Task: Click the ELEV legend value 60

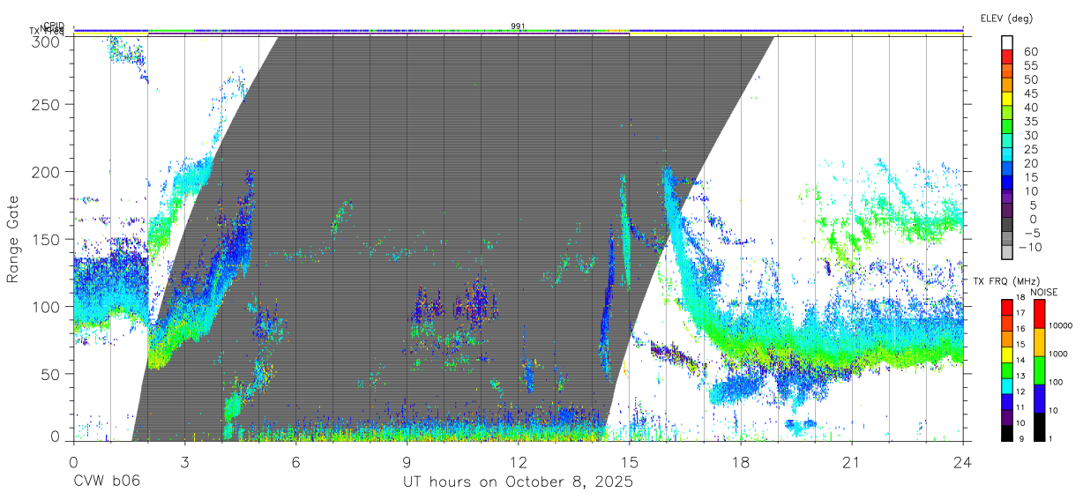Action: [1030, 52]
